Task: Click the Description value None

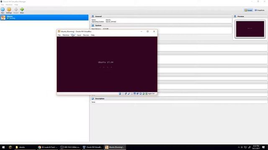Action: [x=93, y=102]
